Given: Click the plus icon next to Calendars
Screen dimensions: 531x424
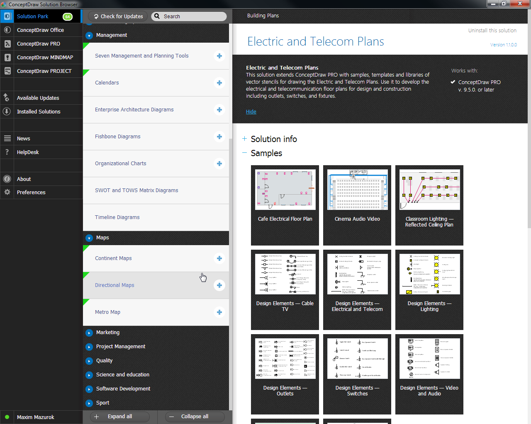Looking at the screenshot, I should (x=219, y=83).
